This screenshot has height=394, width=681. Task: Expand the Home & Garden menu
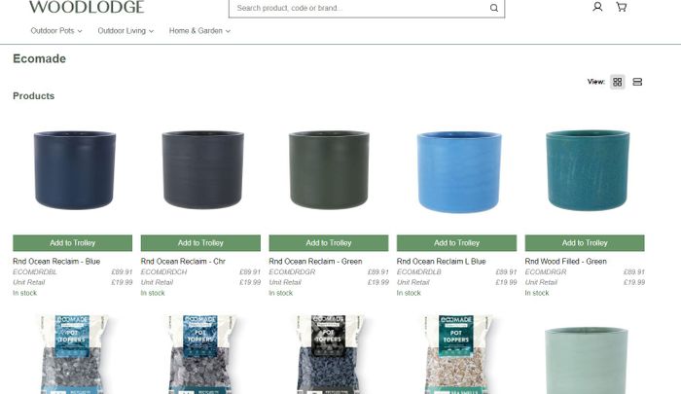pyautogui.click(x=199, y=31)
